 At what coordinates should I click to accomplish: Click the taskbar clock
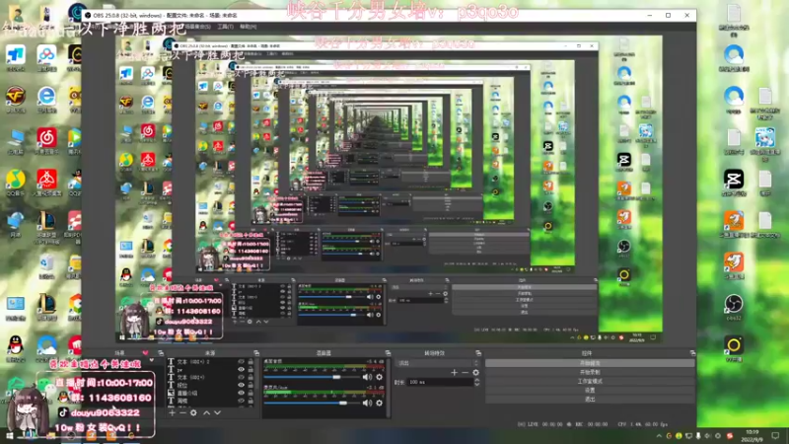tap(752, 436)
